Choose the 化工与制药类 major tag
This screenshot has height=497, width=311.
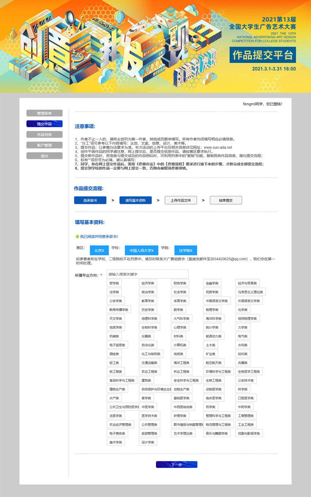tap(151, 354)
